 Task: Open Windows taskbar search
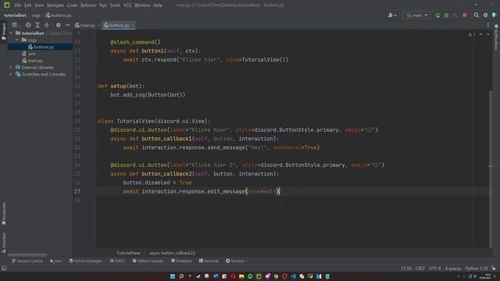(181, 276)
